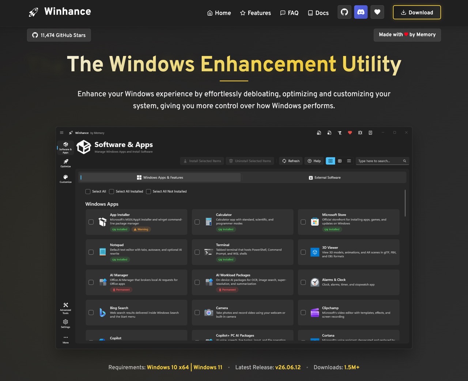
Task: Click the Installed badge on Notepad
Action: click(120, 260)
